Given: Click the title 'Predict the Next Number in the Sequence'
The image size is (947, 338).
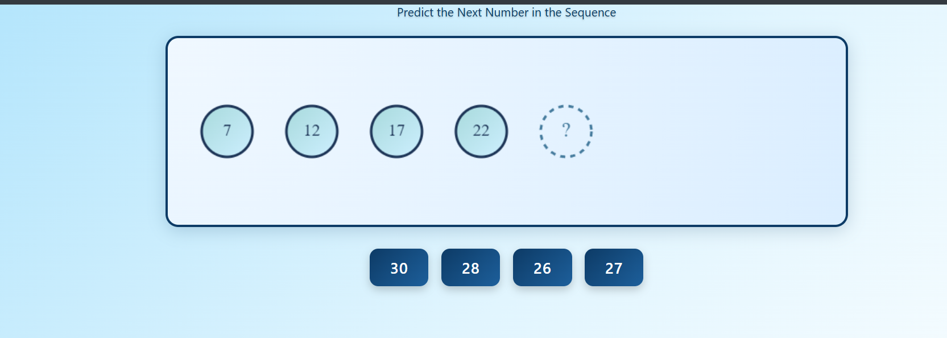Looking at the screenshot, I should (506, 12).
